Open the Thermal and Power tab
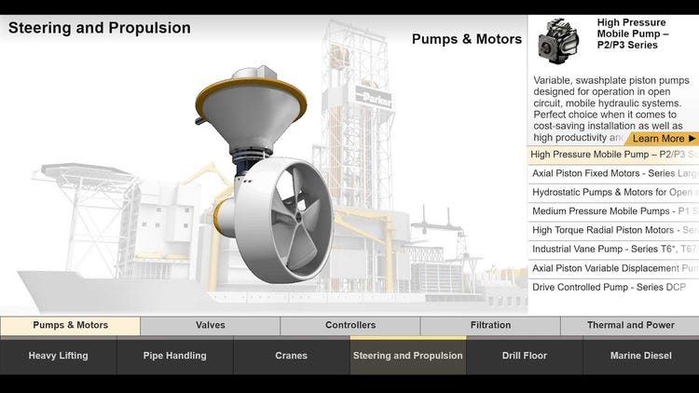Viewport: 699px width, 393px height. click(x=630, y=326)
